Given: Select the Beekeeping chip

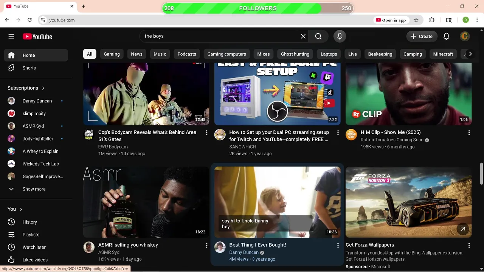Looking at the screenshot, I should click(x=380, y=54).
